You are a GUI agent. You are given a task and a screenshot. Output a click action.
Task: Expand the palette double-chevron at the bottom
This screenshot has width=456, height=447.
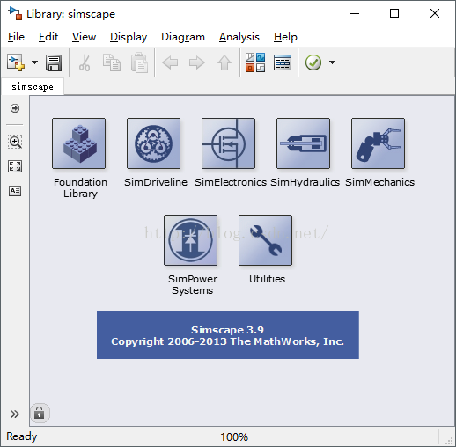pos(15,414)
